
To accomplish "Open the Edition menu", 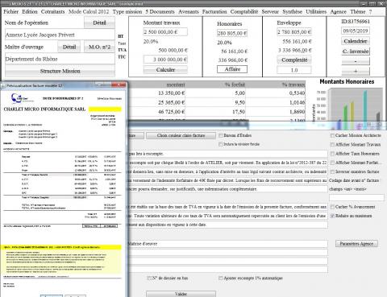I will [30, 11].
